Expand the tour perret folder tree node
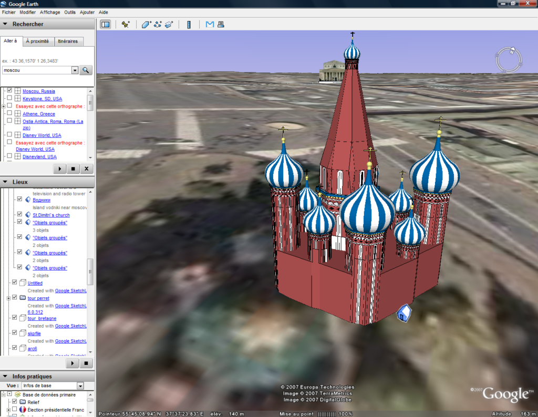 point(8,298)
